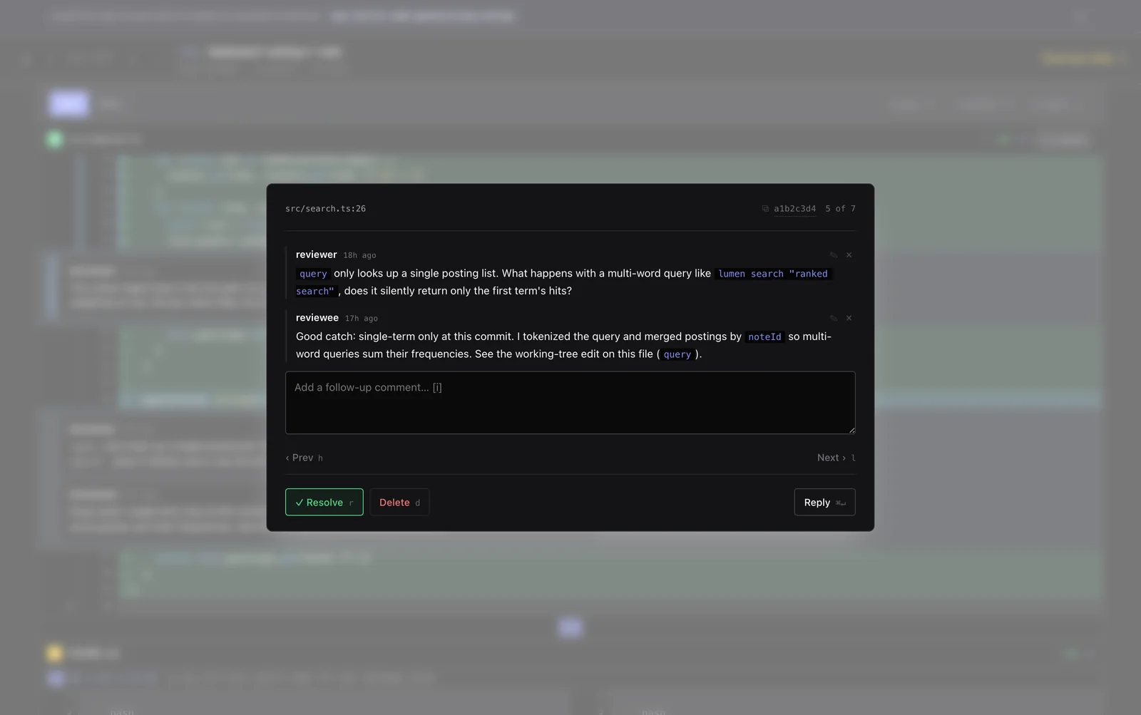Focus the follow-up comment text box
Screen dimensions: 1141x715
570,403
